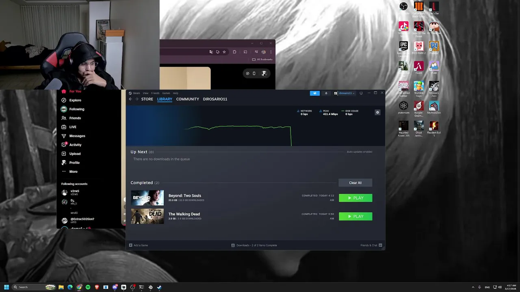The width and height of the screenshot is (520, 292).
Task: Switch to the STORE tab
Action: [147, 99]
